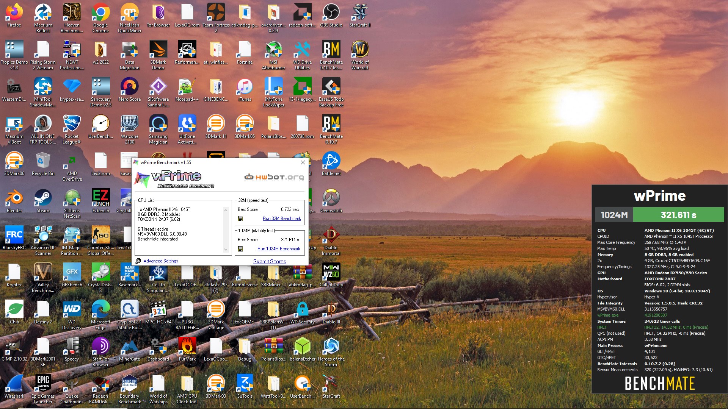This screenshot has width=728, height=409.
Task: Open OBS Studio shortcut
Action: (331, 15)
